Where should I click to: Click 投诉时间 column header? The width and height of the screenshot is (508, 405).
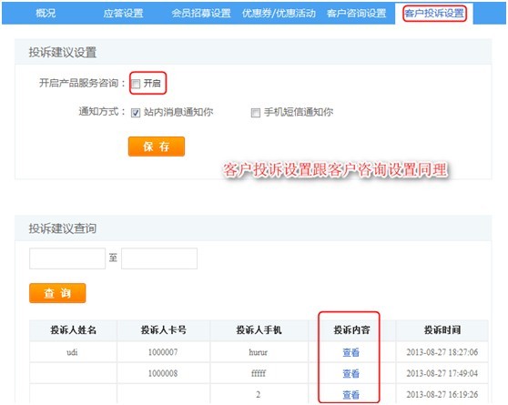pos(442,330)
